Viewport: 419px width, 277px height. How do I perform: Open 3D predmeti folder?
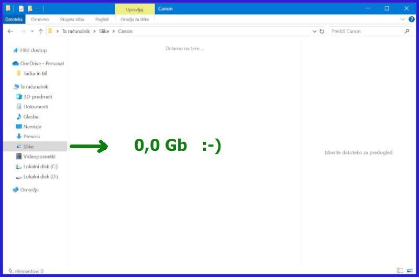[x=37, y=97]
